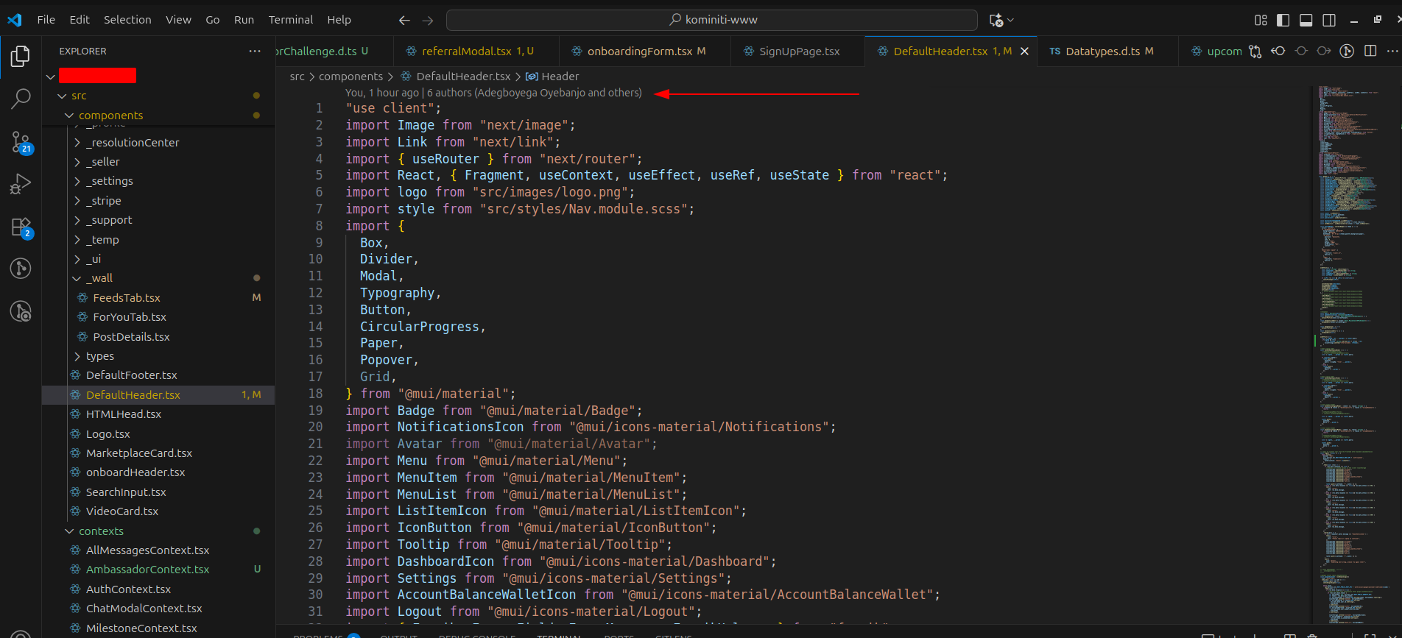Viewport: 1402px width, 638px height.
Task: Toggle the primary side bar visibility
Action: pos(1283,20)
